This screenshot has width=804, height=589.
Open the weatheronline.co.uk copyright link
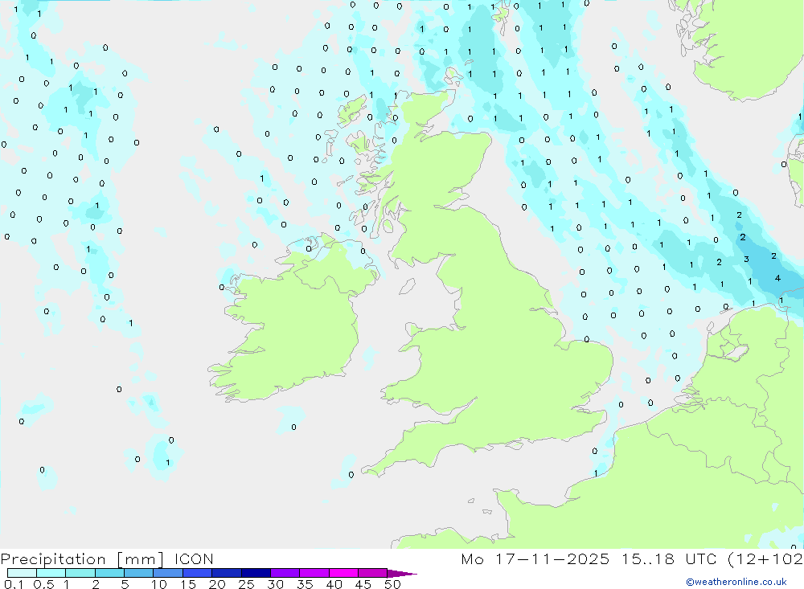[736, 582]
